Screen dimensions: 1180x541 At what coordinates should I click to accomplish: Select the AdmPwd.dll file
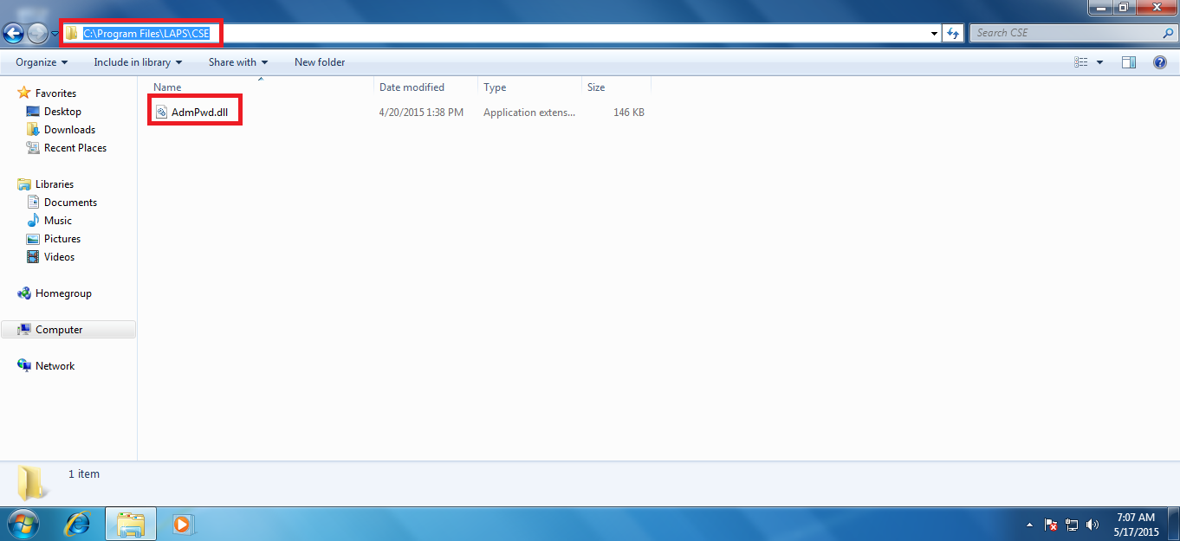coord(198,113)
